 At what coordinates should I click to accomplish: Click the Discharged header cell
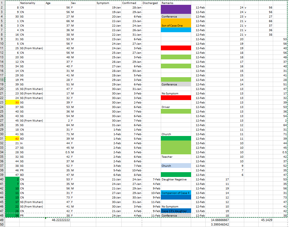(x=151, y=3)
